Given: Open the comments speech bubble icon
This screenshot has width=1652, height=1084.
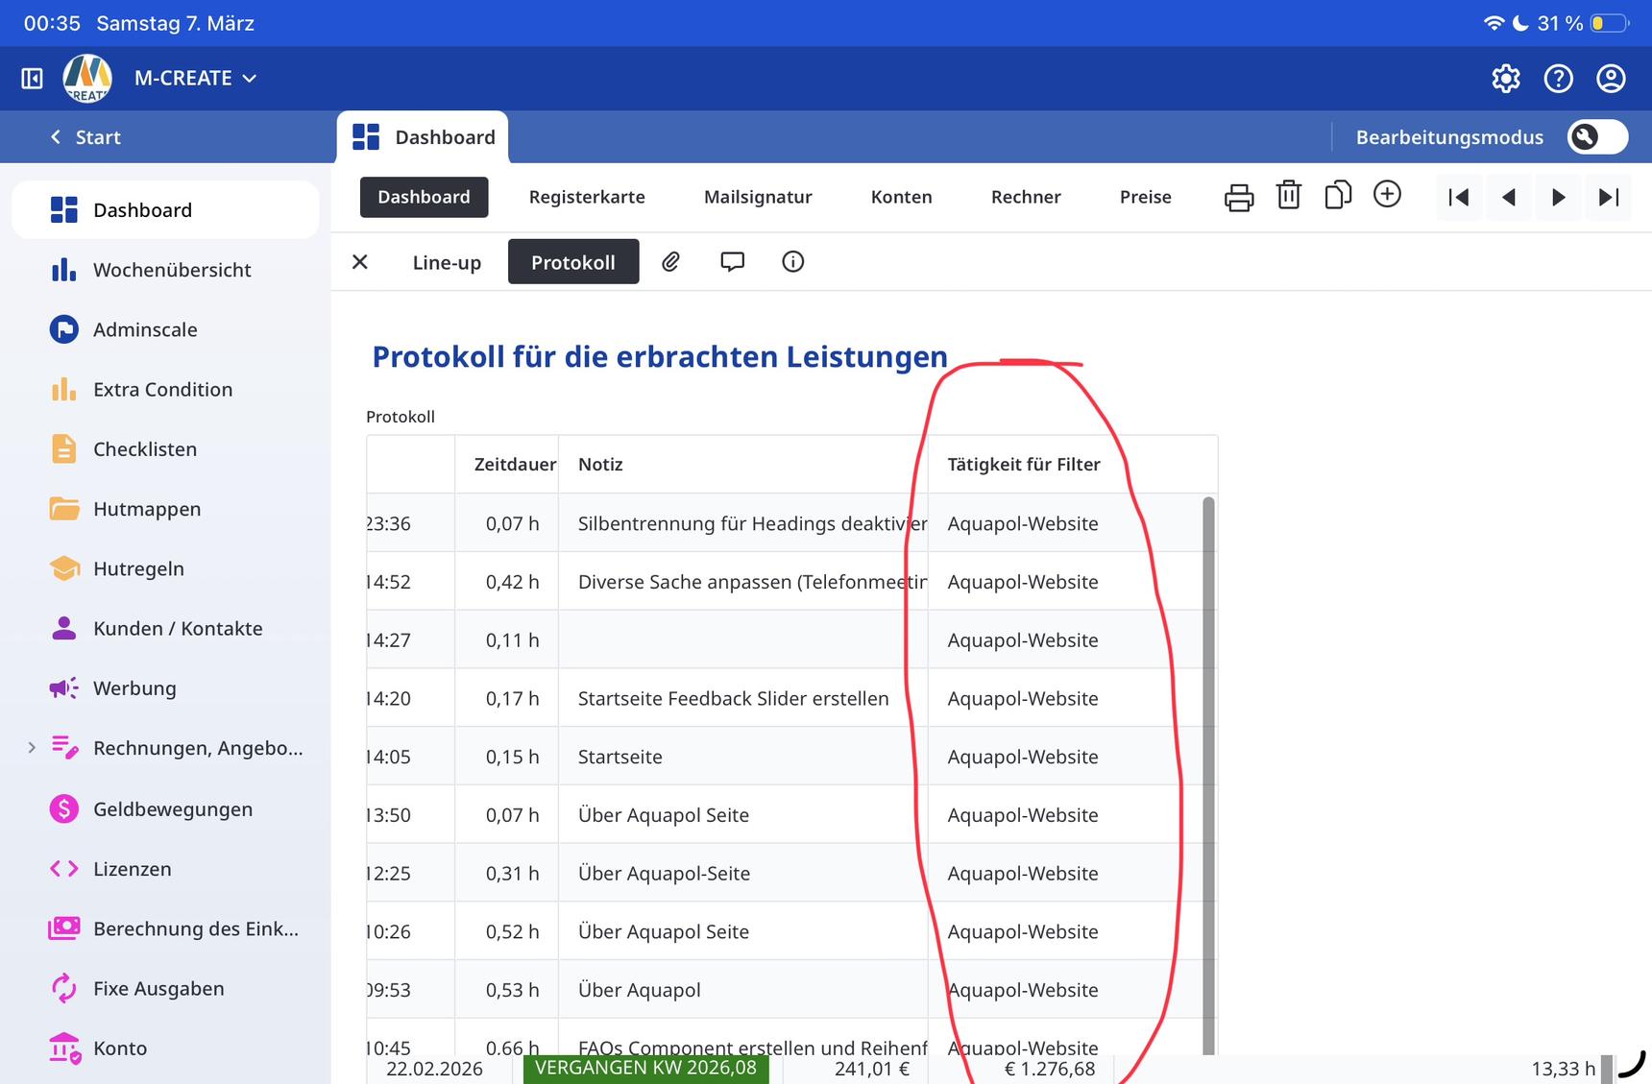Looking at the screenshot, I should 732,262.
